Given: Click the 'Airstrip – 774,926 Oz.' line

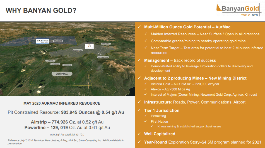Looking at the screenshot, I should (67, 122).
